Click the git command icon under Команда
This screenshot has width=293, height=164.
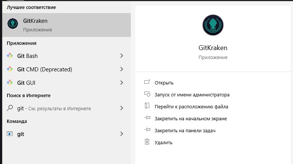click(x=10, y=134)
